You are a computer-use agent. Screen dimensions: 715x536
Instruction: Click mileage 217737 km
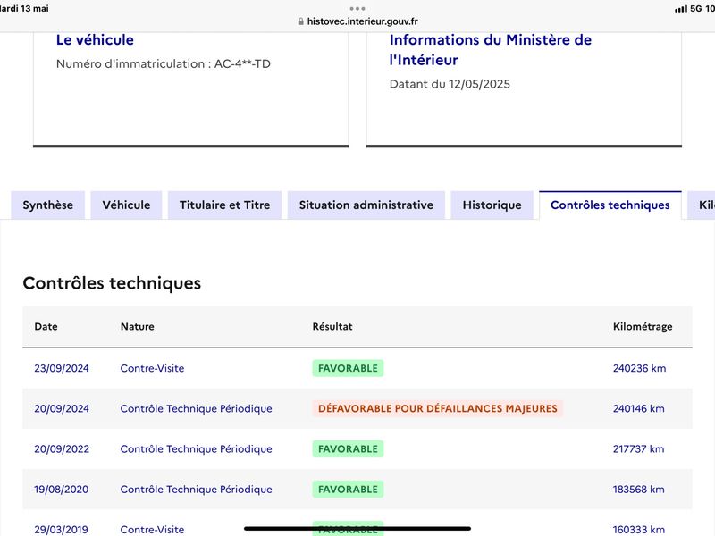[x=638, y=449]
